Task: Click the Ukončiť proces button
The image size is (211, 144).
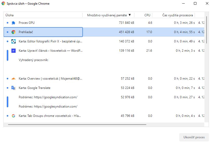Action: pyautogui.click(x=194, y=137)
